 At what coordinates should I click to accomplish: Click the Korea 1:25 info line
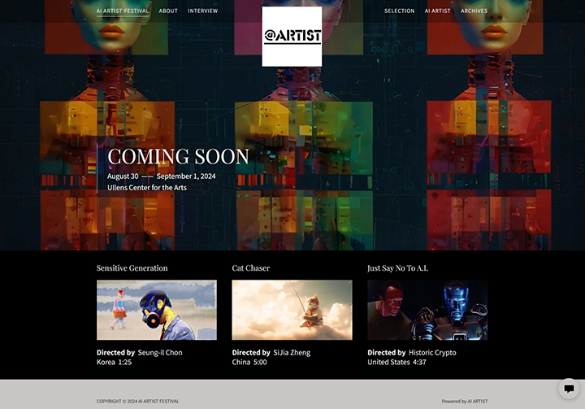click(x=115, y=362)
